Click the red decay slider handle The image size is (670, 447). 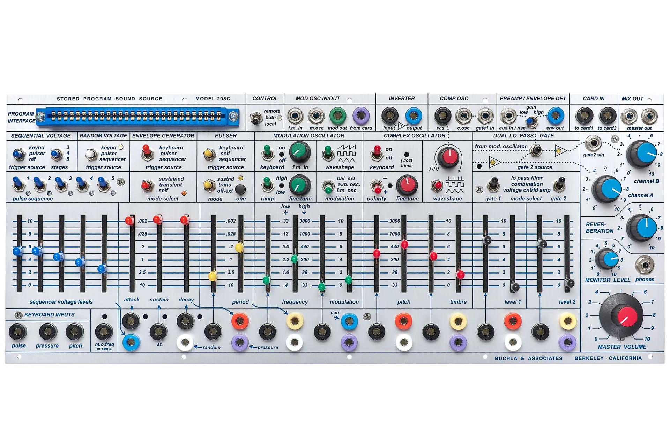click(x=185, y=219)
